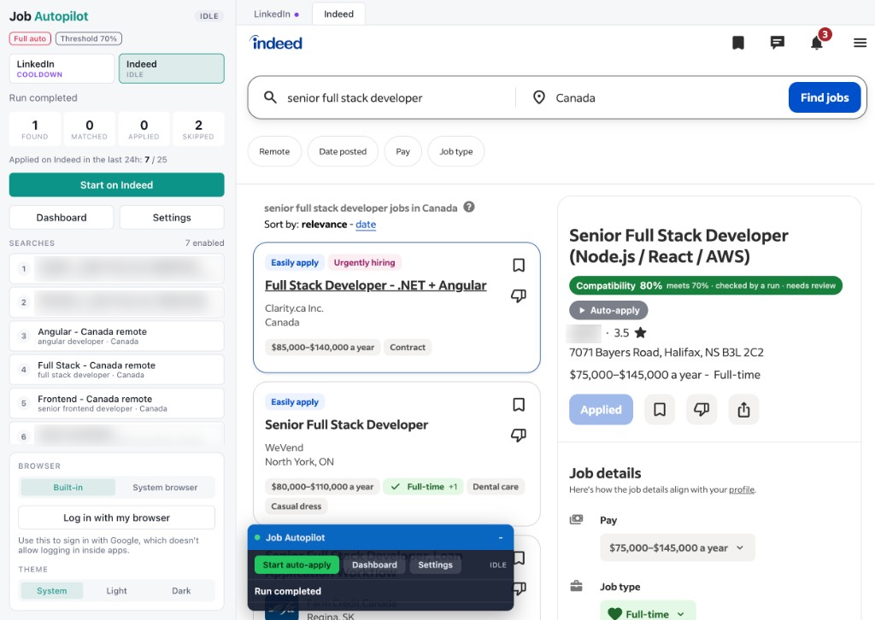The height and width of the screenshot is (620, 875).
Task: Select the Indeed platform card
Action: pos(171,68)
